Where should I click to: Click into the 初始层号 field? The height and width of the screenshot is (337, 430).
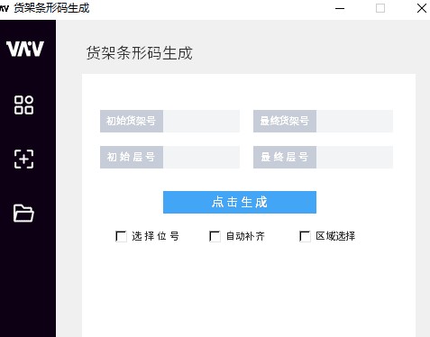tap(201, 157)
